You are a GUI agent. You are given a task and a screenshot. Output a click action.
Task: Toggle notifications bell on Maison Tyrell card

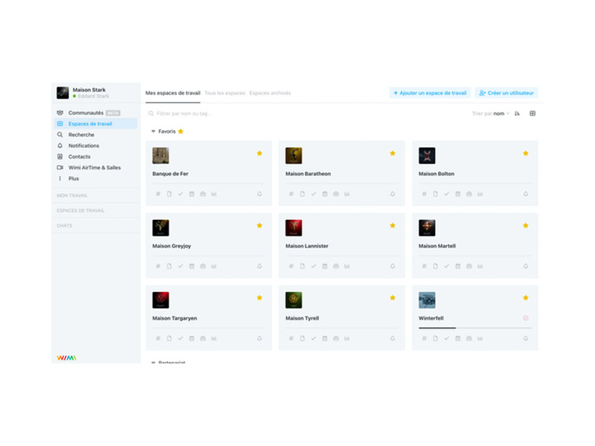(x=393, y=338)
